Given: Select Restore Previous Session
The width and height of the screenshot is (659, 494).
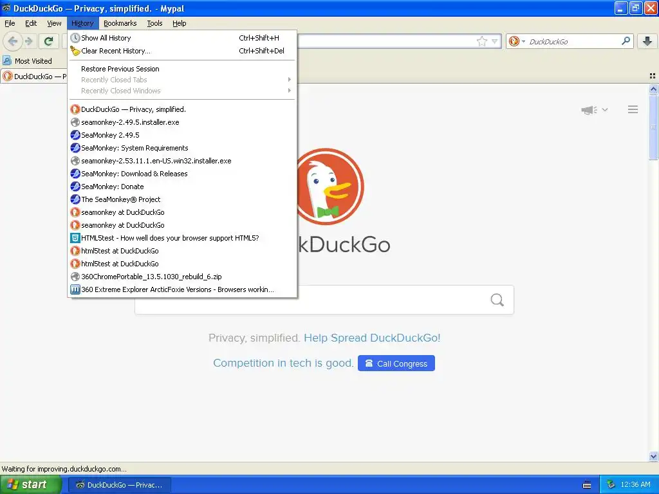Looking at the screenshot, I should point(182,69).
